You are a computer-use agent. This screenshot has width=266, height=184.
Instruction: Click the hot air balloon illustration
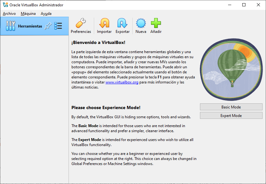231,70
